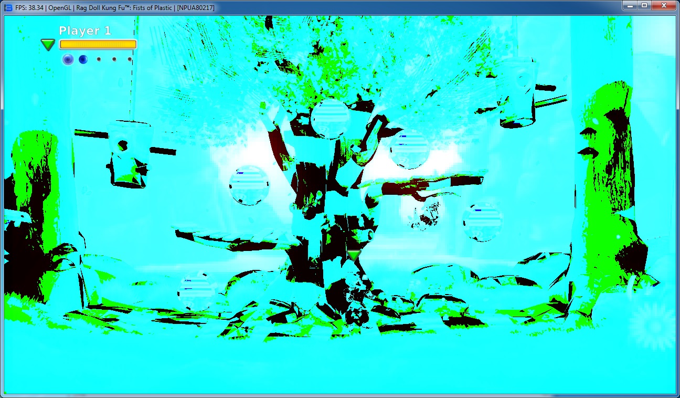Select the glowing light-blue chi orb under health bar
Viewport: 680px width, 398px height.
tap(68, 59)
